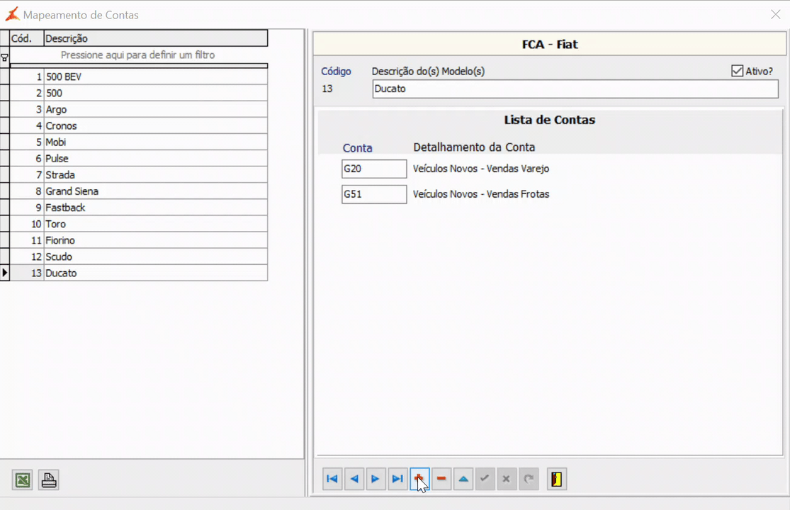Select the 500 BEV row
790x510 pixels.
tap(139, 76)
